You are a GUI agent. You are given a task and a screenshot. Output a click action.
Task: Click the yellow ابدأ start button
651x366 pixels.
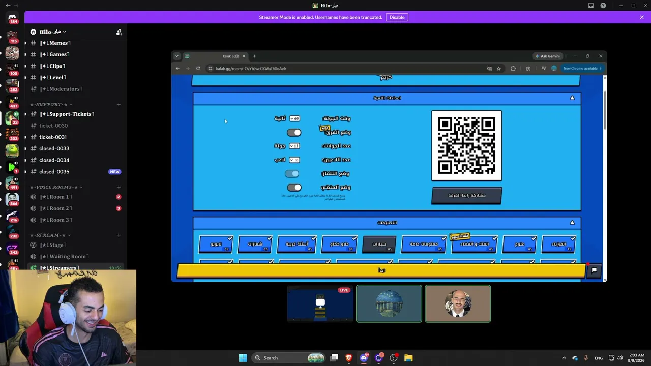[381, 270]
